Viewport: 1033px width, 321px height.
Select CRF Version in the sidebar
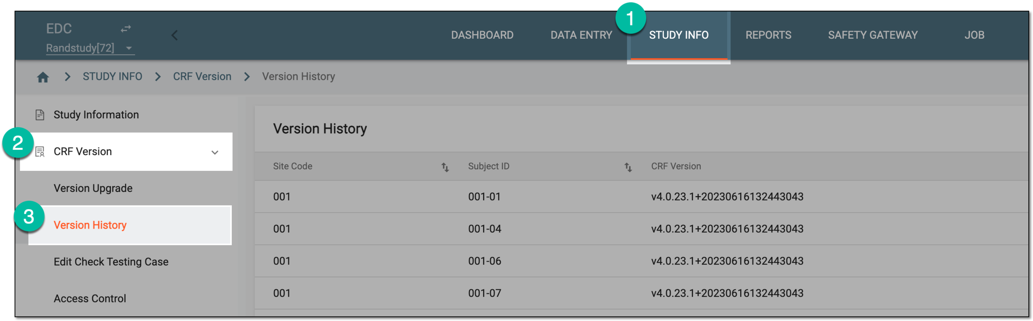(126, 152)
